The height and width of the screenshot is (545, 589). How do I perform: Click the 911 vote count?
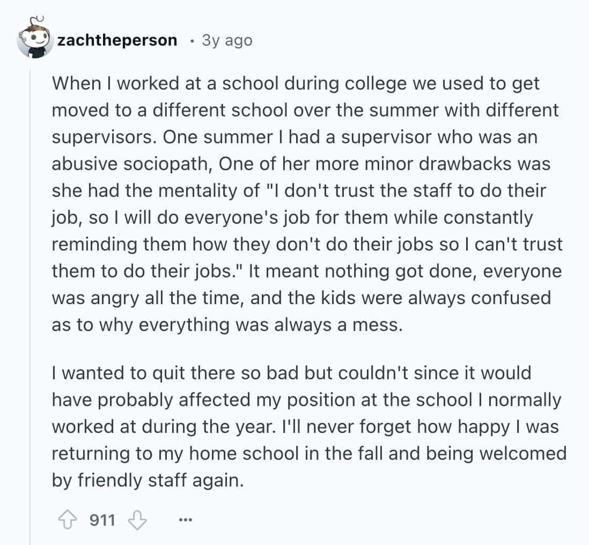[x=102, y=520]
